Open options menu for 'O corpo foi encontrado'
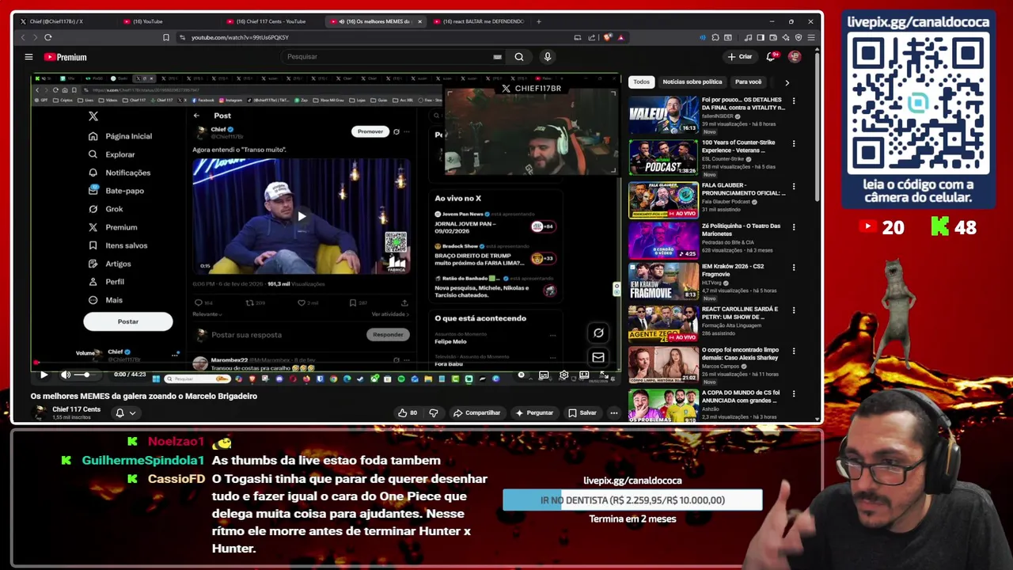1013x570 pixels. [x=794, y=351]
